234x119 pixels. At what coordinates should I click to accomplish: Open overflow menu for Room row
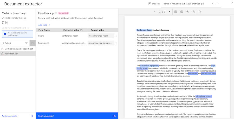point(116,36)
